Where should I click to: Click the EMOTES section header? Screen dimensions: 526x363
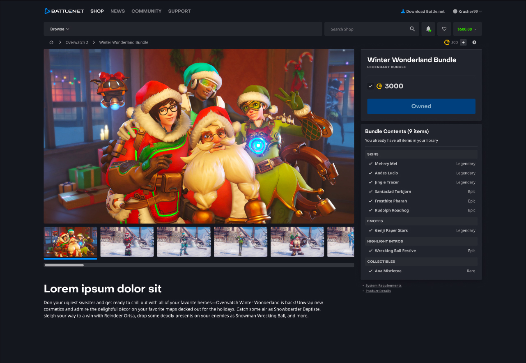point(421,221)
